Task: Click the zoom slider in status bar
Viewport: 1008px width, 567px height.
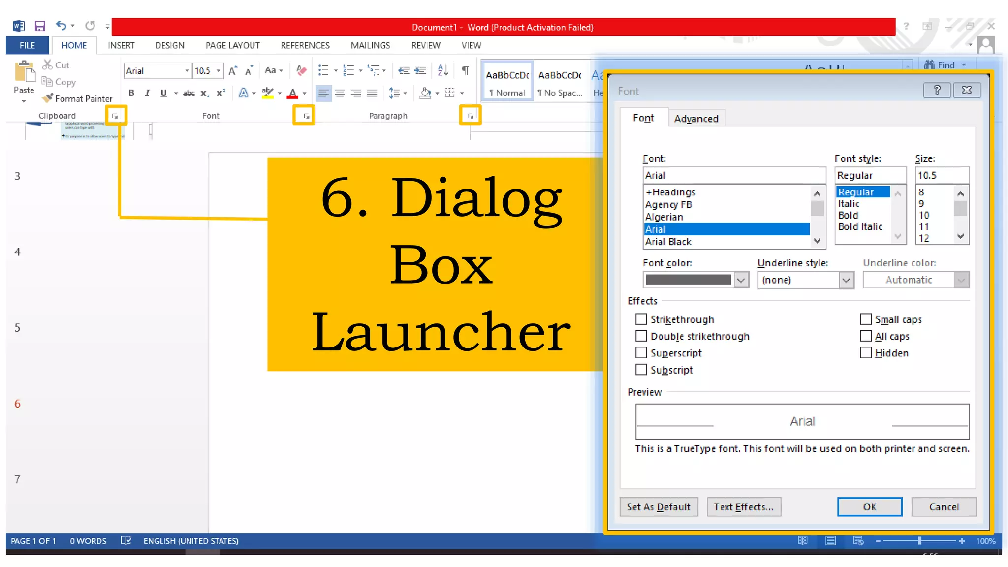Action: click(x=919, y=541)
